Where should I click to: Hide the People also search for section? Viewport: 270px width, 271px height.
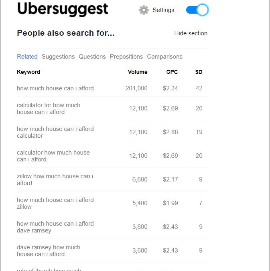191,33
